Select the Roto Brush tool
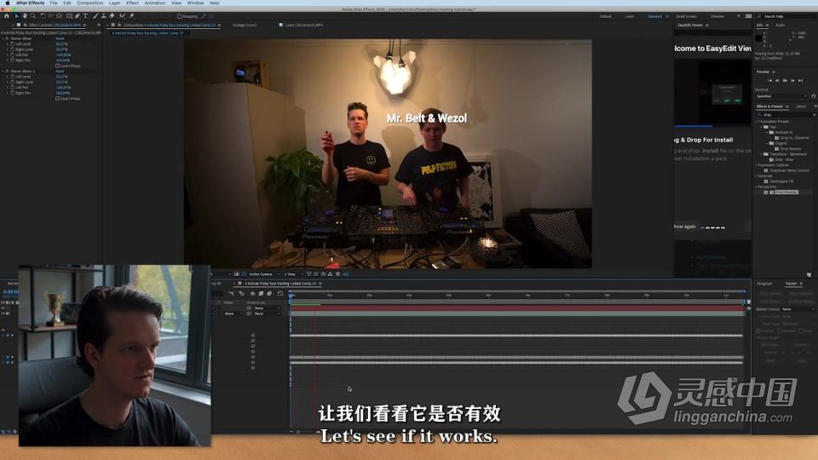The height and width of the screenshot is (460, 818). 122,16
